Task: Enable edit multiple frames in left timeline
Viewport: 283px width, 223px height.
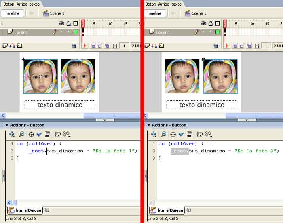Action: 107,46
